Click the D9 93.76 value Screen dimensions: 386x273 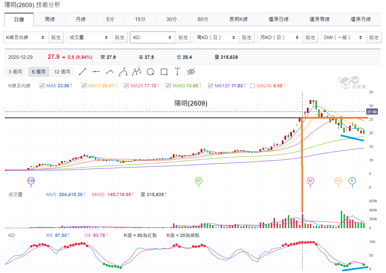96,235
